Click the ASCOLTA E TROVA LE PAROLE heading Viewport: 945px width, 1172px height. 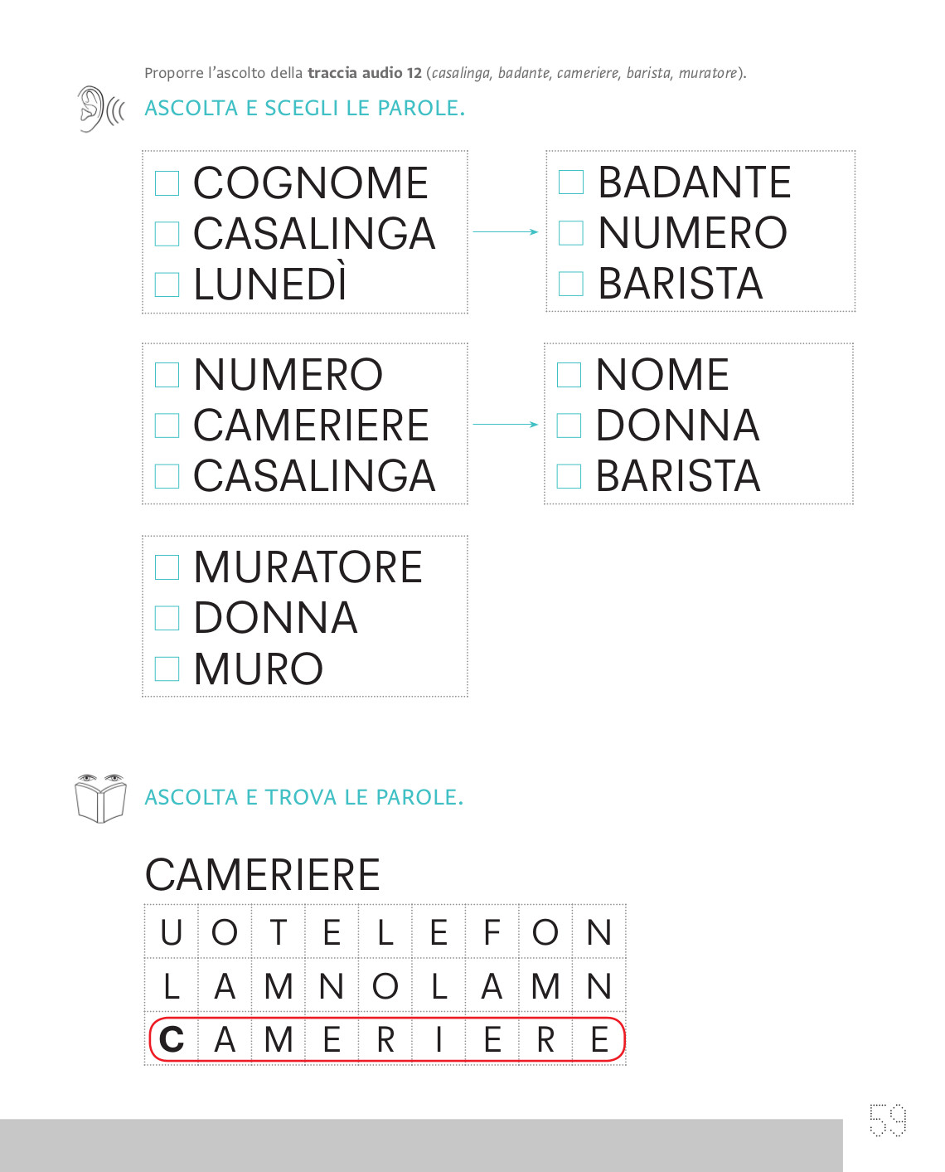[x=304, y=798]
